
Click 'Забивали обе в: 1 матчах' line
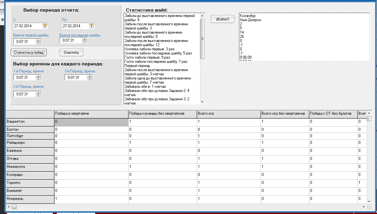145,86
